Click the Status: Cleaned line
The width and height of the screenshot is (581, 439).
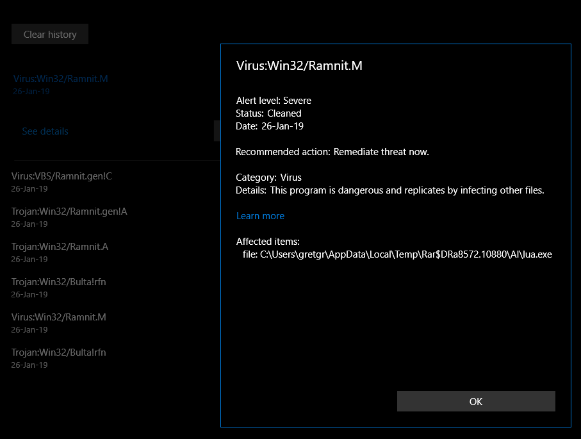click(268, 113)
